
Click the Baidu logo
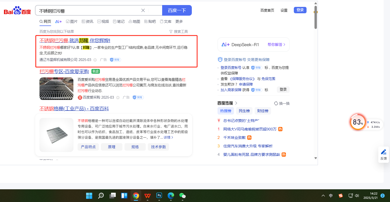coord(17,11)
